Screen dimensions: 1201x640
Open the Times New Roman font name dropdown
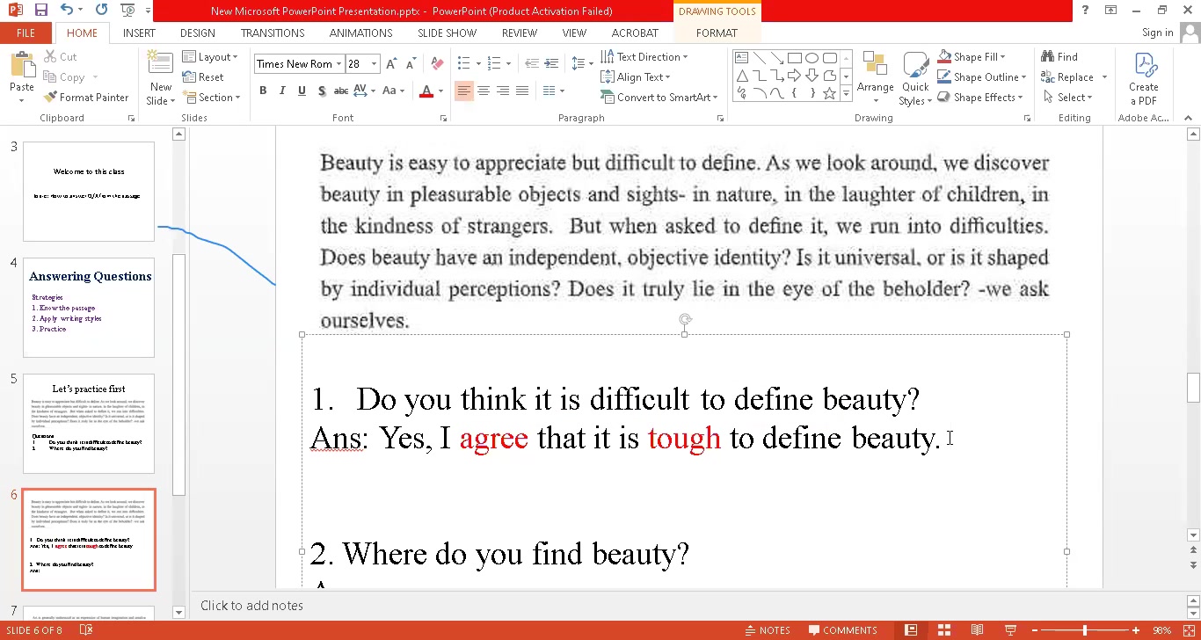point(338,64)
